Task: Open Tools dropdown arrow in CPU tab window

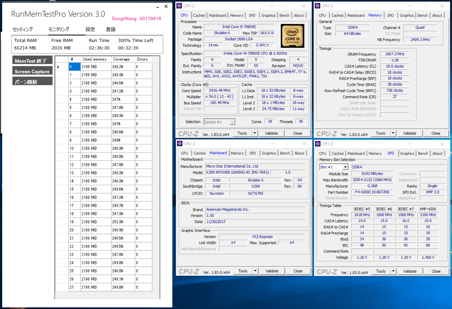Action: click(255, 133)
